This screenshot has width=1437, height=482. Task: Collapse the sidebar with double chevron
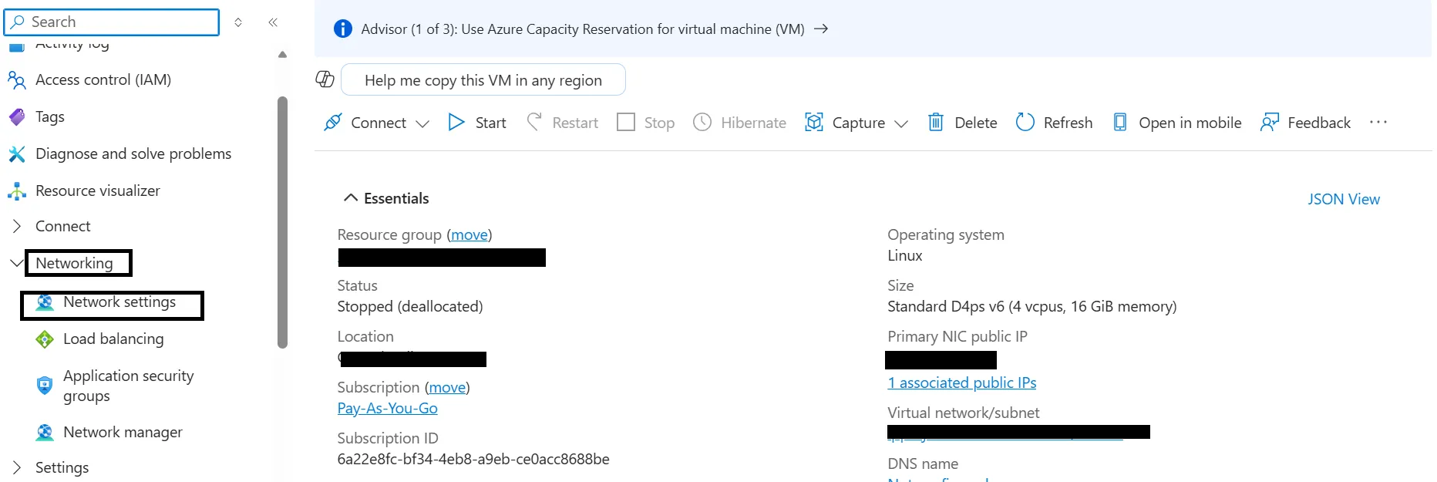[x=273, y=22]
